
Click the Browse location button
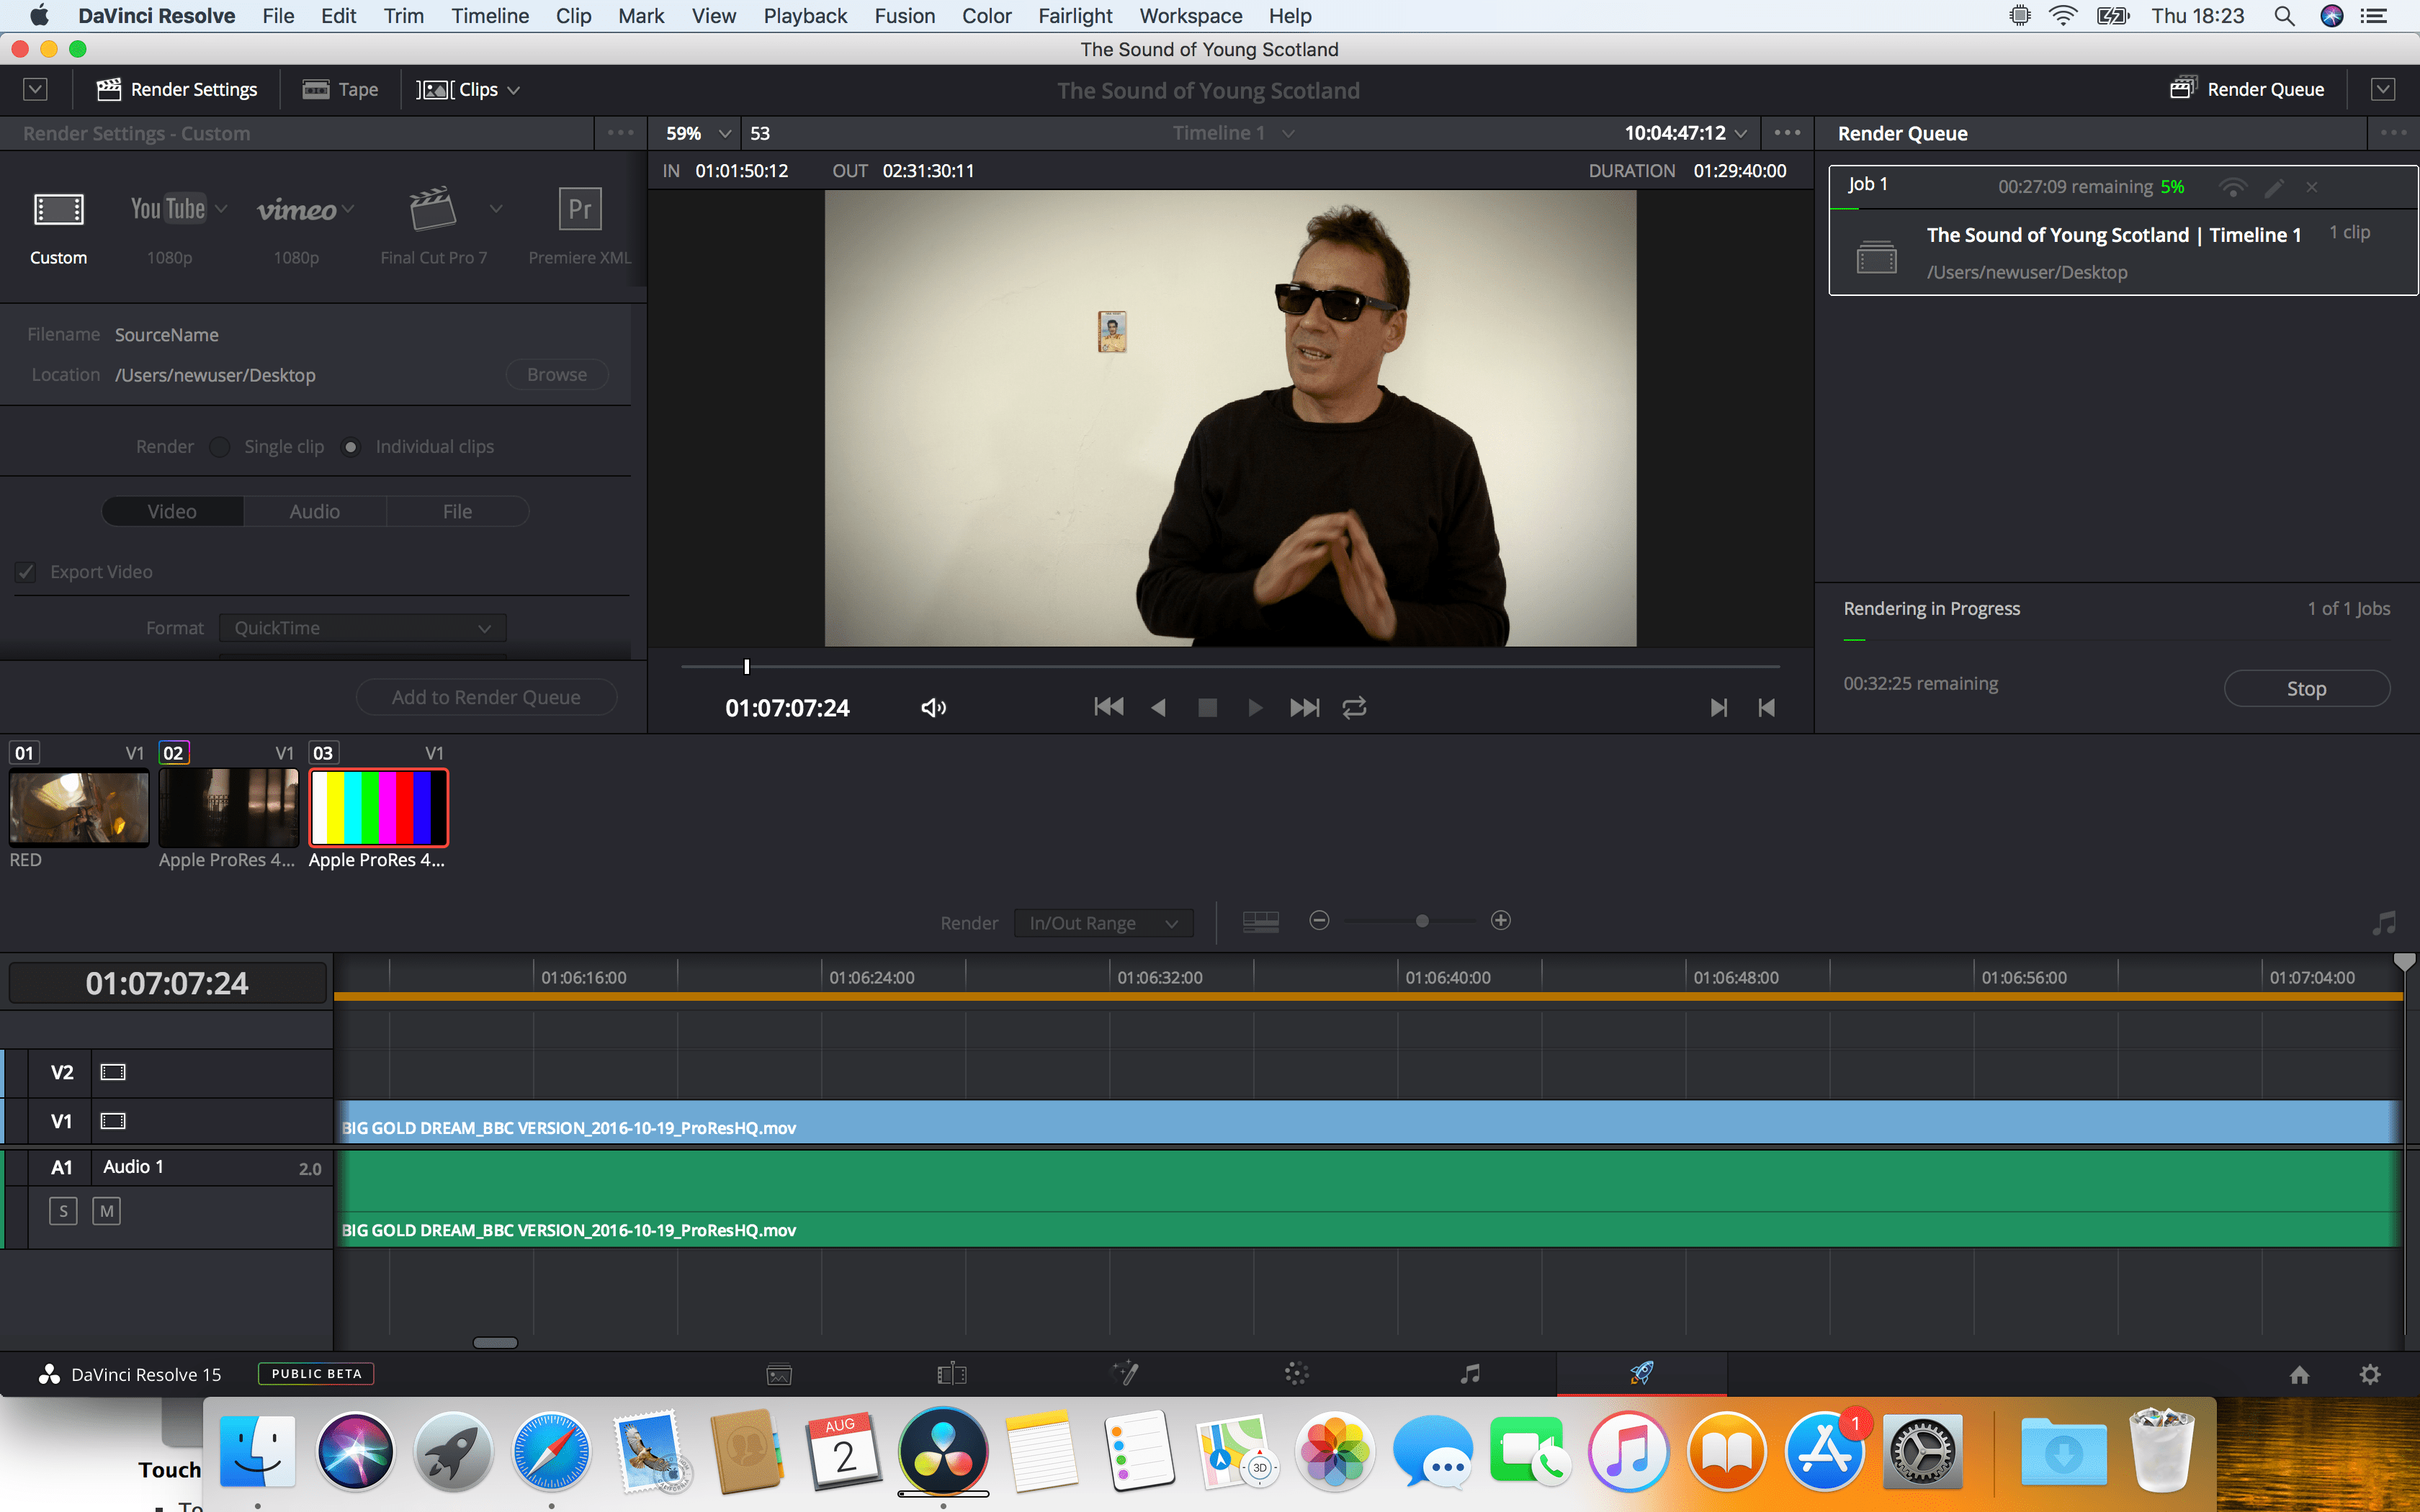[556, 375]
